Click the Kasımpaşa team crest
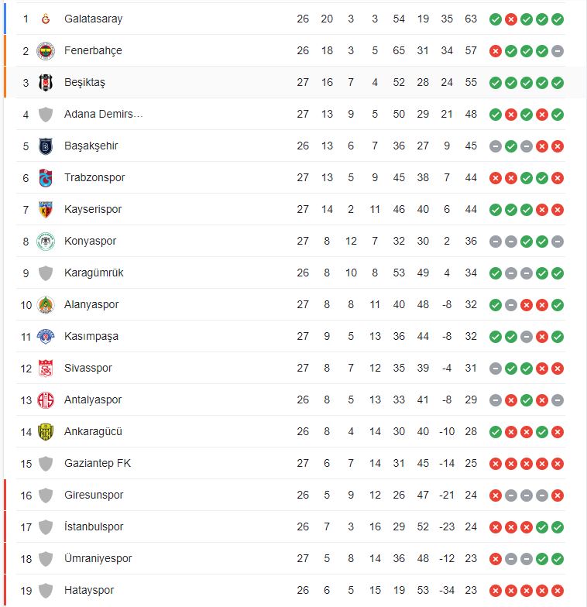The width and height of the screenshot is (587, 607). 46,336
